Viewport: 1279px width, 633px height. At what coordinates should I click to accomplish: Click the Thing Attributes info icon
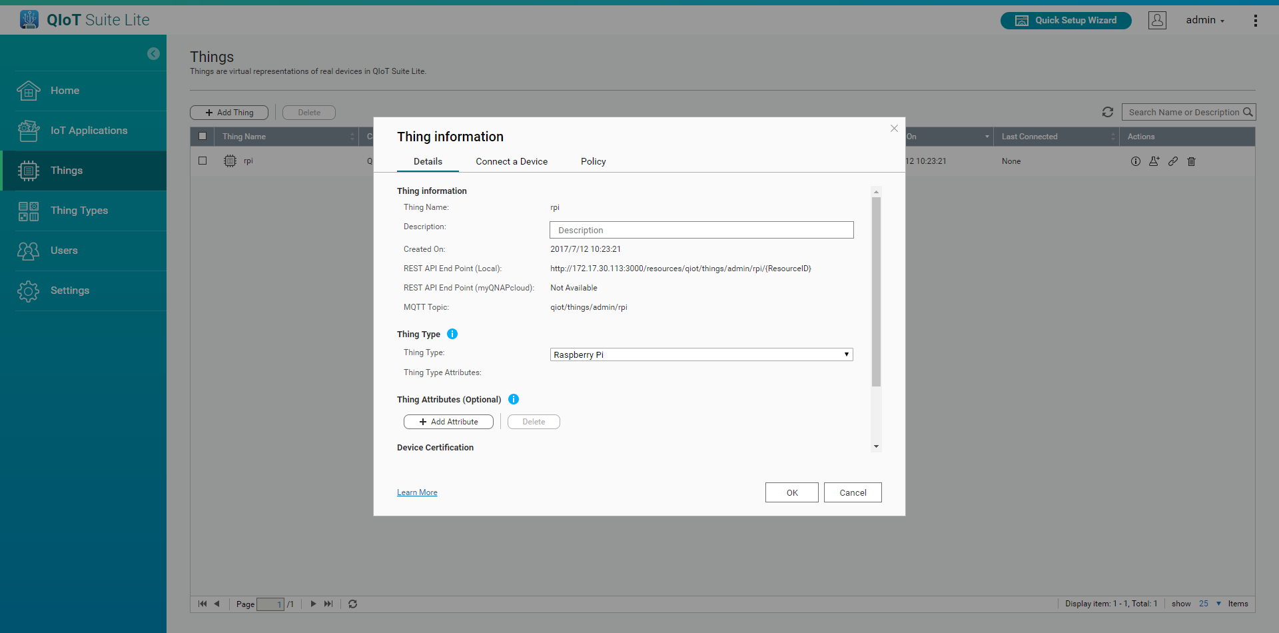click(x=514, y=399)
